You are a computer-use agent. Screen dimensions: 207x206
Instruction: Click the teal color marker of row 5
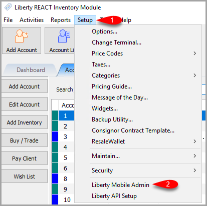point(55,157)
